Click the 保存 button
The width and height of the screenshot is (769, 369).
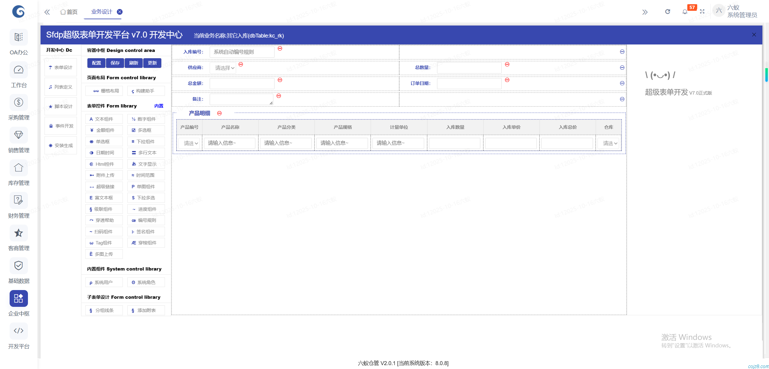115,63
